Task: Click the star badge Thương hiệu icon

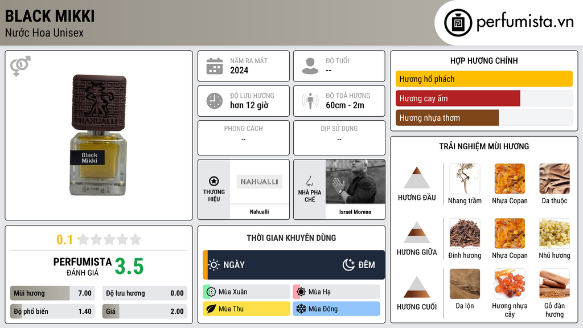Action: pos(214,181)
